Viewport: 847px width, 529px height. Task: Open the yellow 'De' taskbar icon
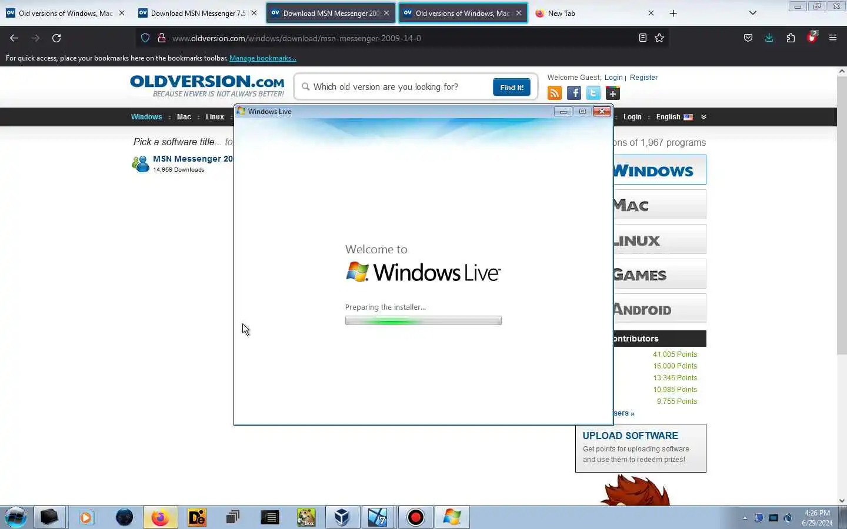tap(197, 517)
